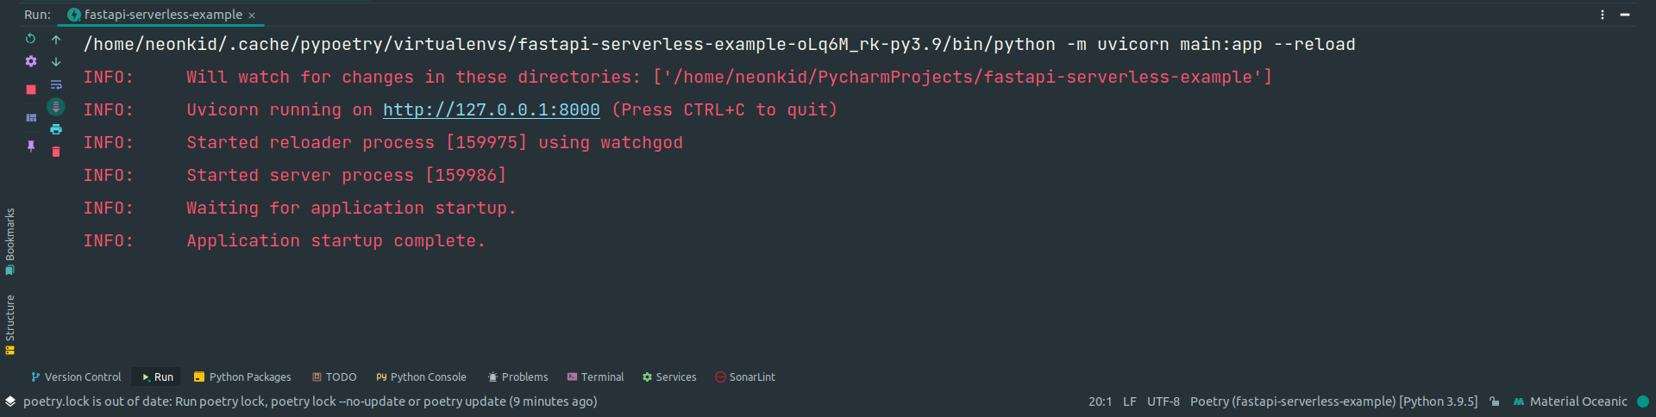Click the Started server process [159986] line
The image size is (1656, 417).
pyautogui.click(x=295, y=176)
